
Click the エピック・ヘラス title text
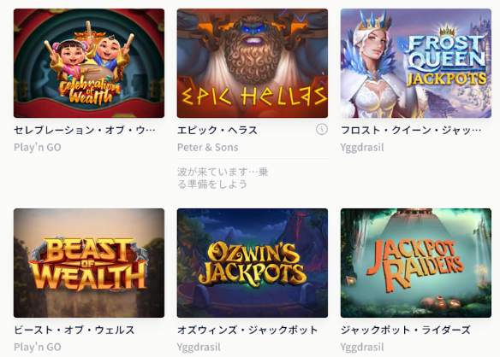pos(217,130)
